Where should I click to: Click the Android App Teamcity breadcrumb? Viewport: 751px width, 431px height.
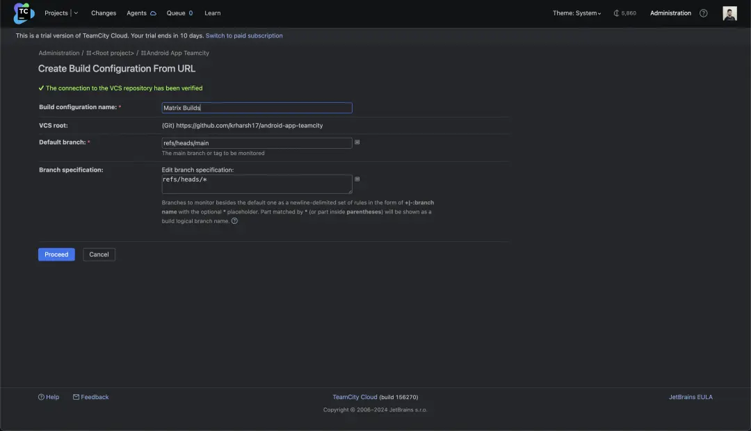(x=177, y=53)
